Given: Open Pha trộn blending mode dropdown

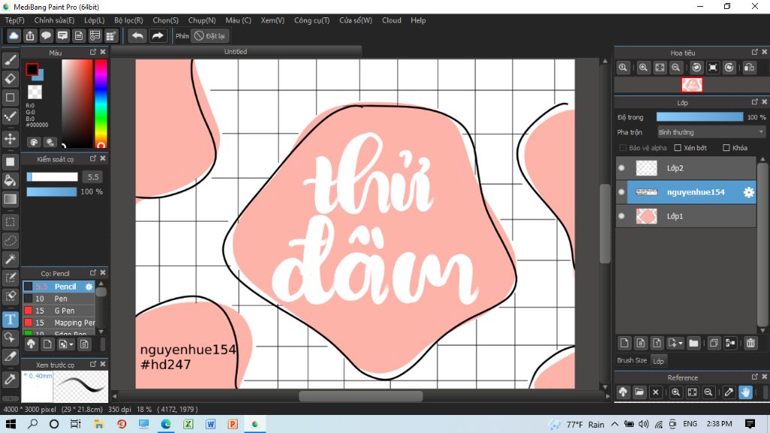Looking at the screenshot, I should tap(711, 132).
